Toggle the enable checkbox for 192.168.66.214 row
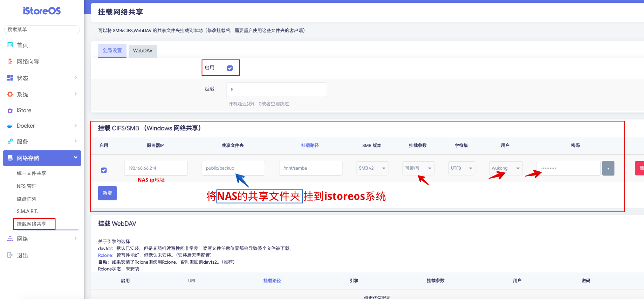 pos(104,170)
